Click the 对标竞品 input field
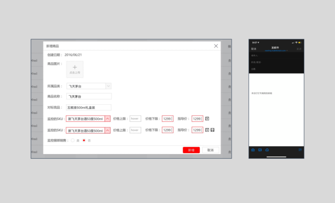The height and width of the screenshot is (203, 335). [x=88, y=108]
